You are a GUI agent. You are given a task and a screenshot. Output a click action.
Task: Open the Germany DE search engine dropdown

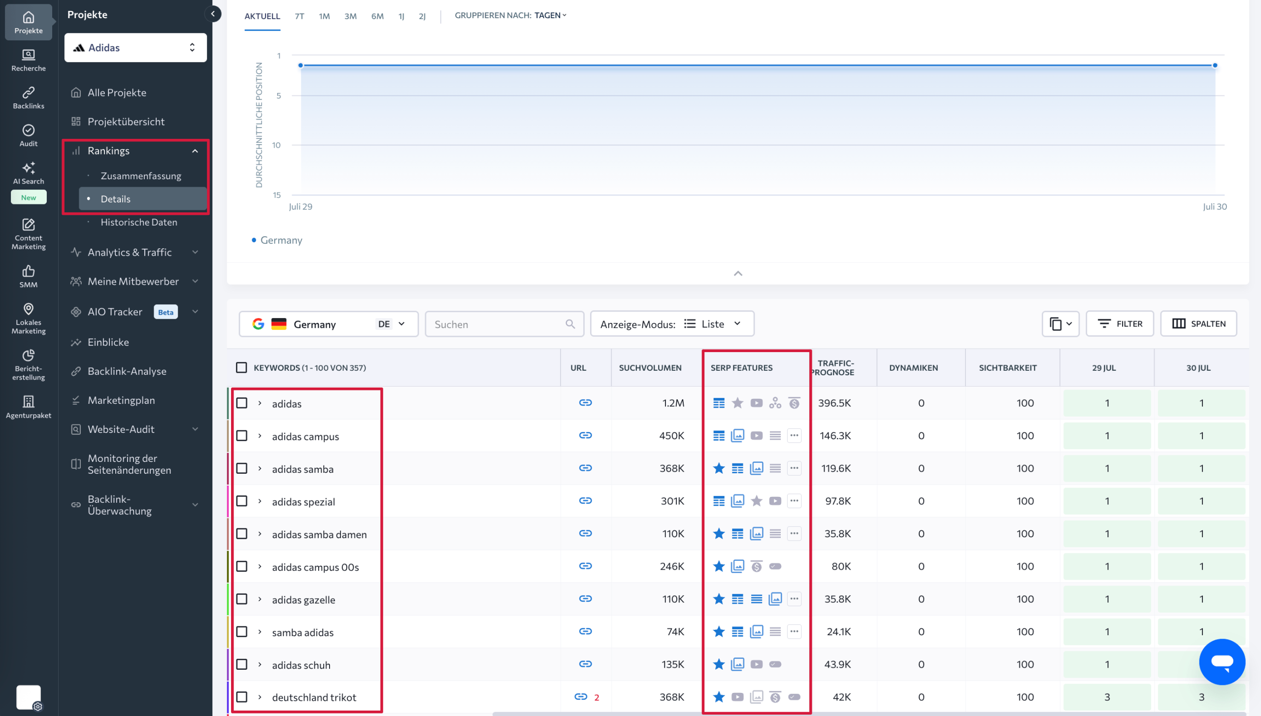point(329,324)
